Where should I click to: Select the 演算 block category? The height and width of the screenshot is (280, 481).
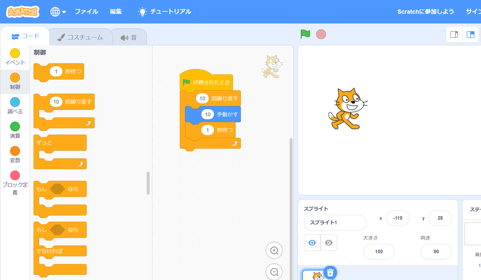(15, 130)
